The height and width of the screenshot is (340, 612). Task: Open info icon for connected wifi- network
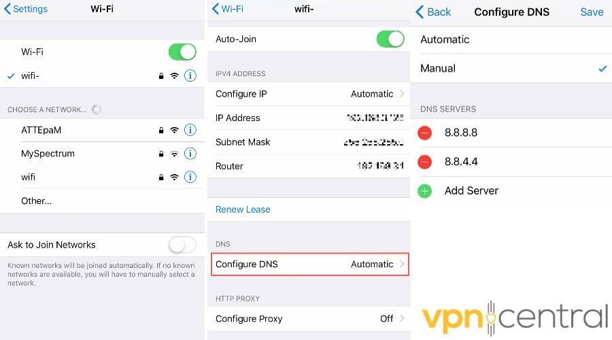(x=190, y=75)
